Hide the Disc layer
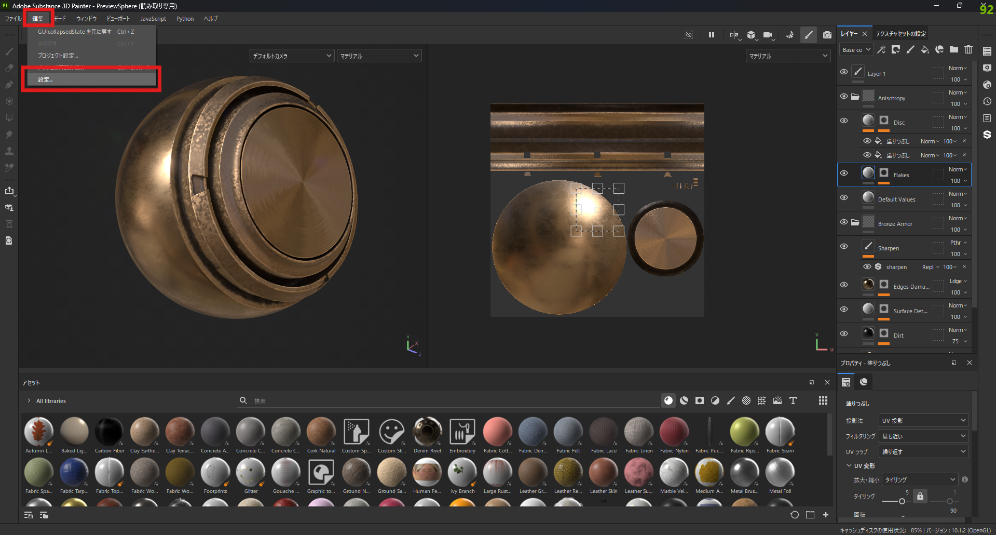996x535 pixels. [844, 120]
